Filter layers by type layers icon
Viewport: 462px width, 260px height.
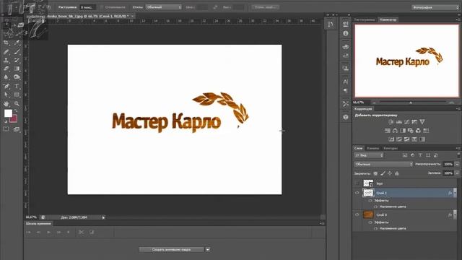420,155
